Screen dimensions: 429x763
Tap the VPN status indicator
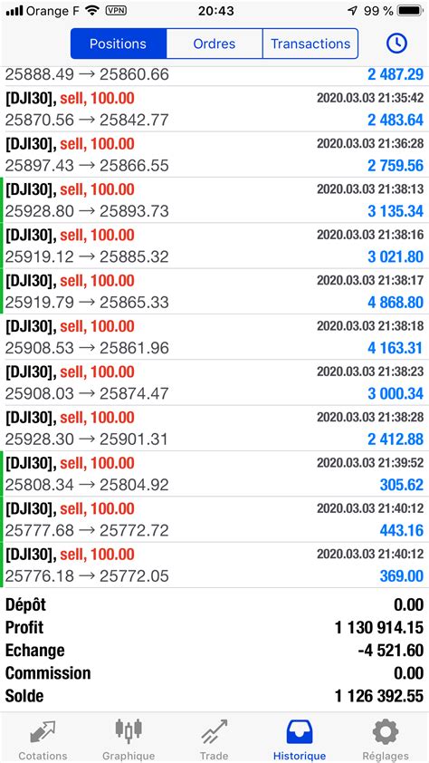tap(116, 11)
